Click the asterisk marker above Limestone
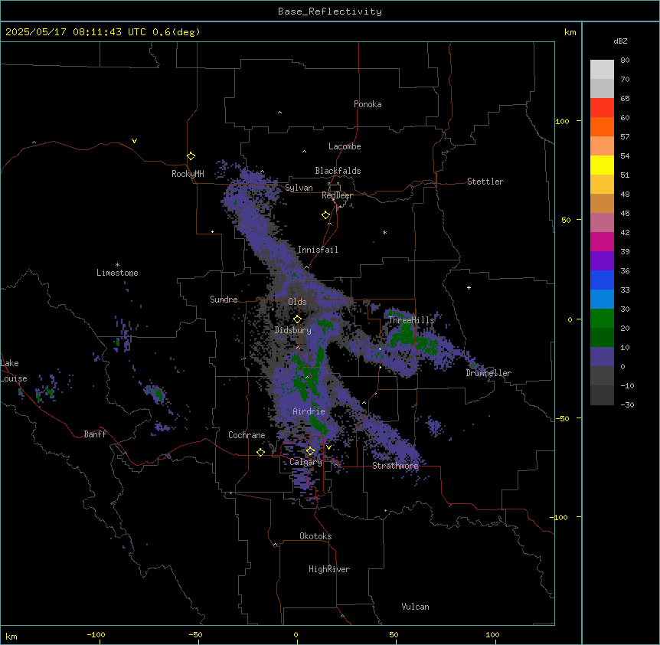The image size is (660, 645). pos(117,265)
